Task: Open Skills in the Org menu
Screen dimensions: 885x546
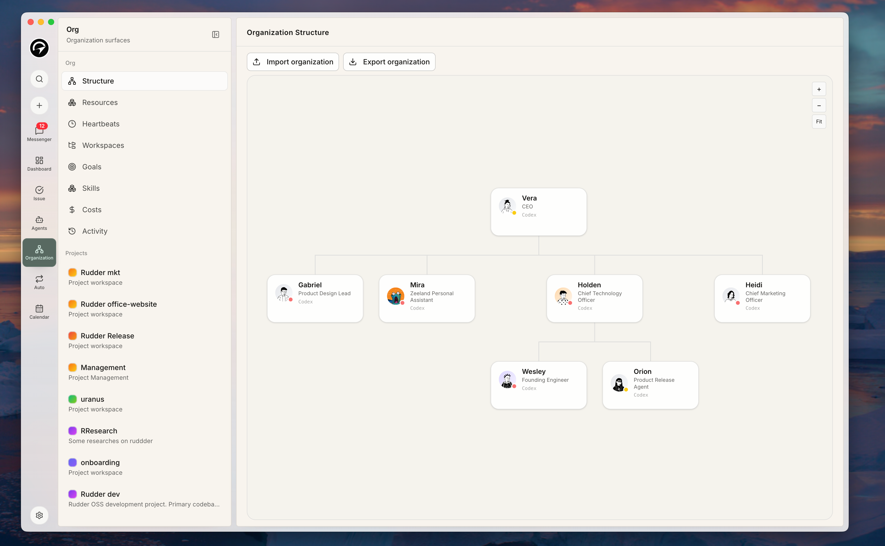Action: pos(145,188)
